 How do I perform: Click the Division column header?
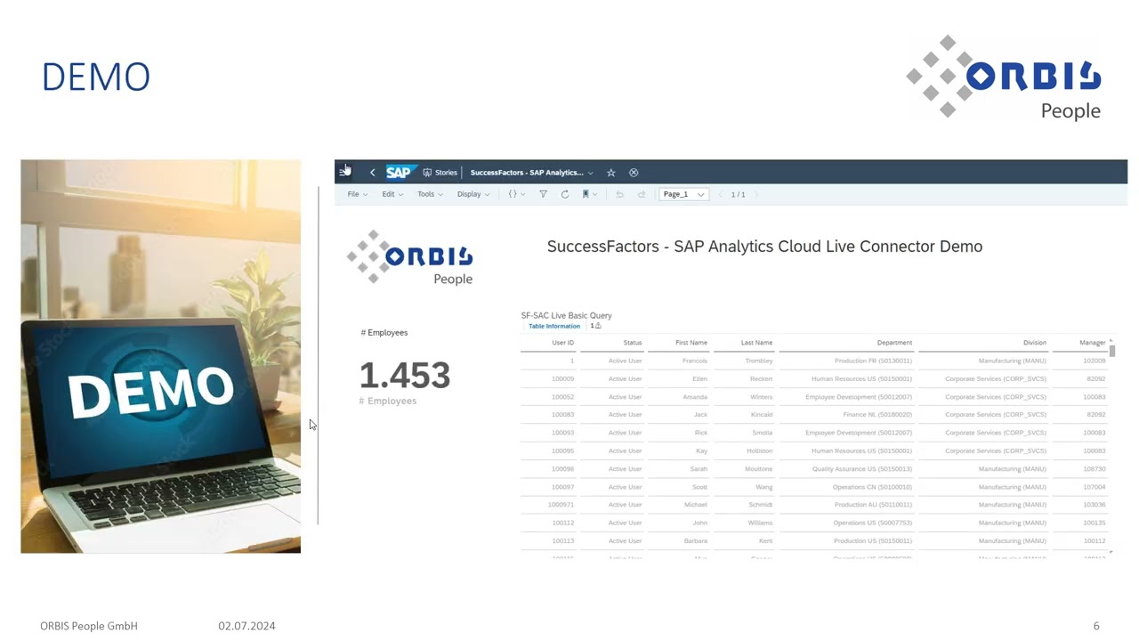pos(1035,343)
